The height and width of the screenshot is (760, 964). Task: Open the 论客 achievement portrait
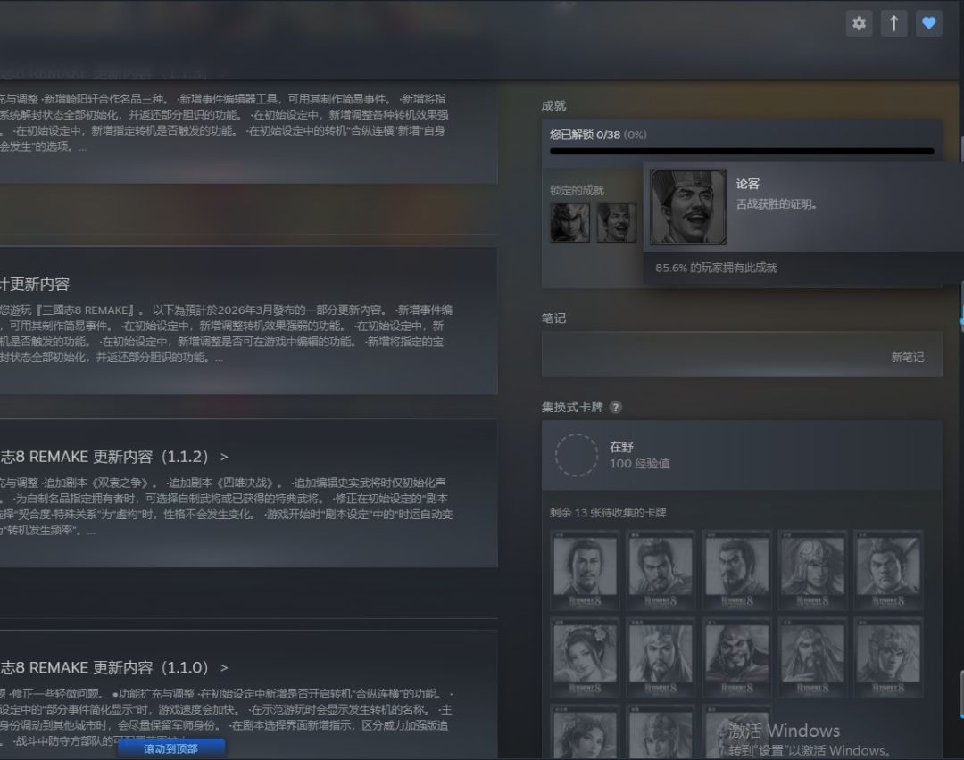click(688, 207)
